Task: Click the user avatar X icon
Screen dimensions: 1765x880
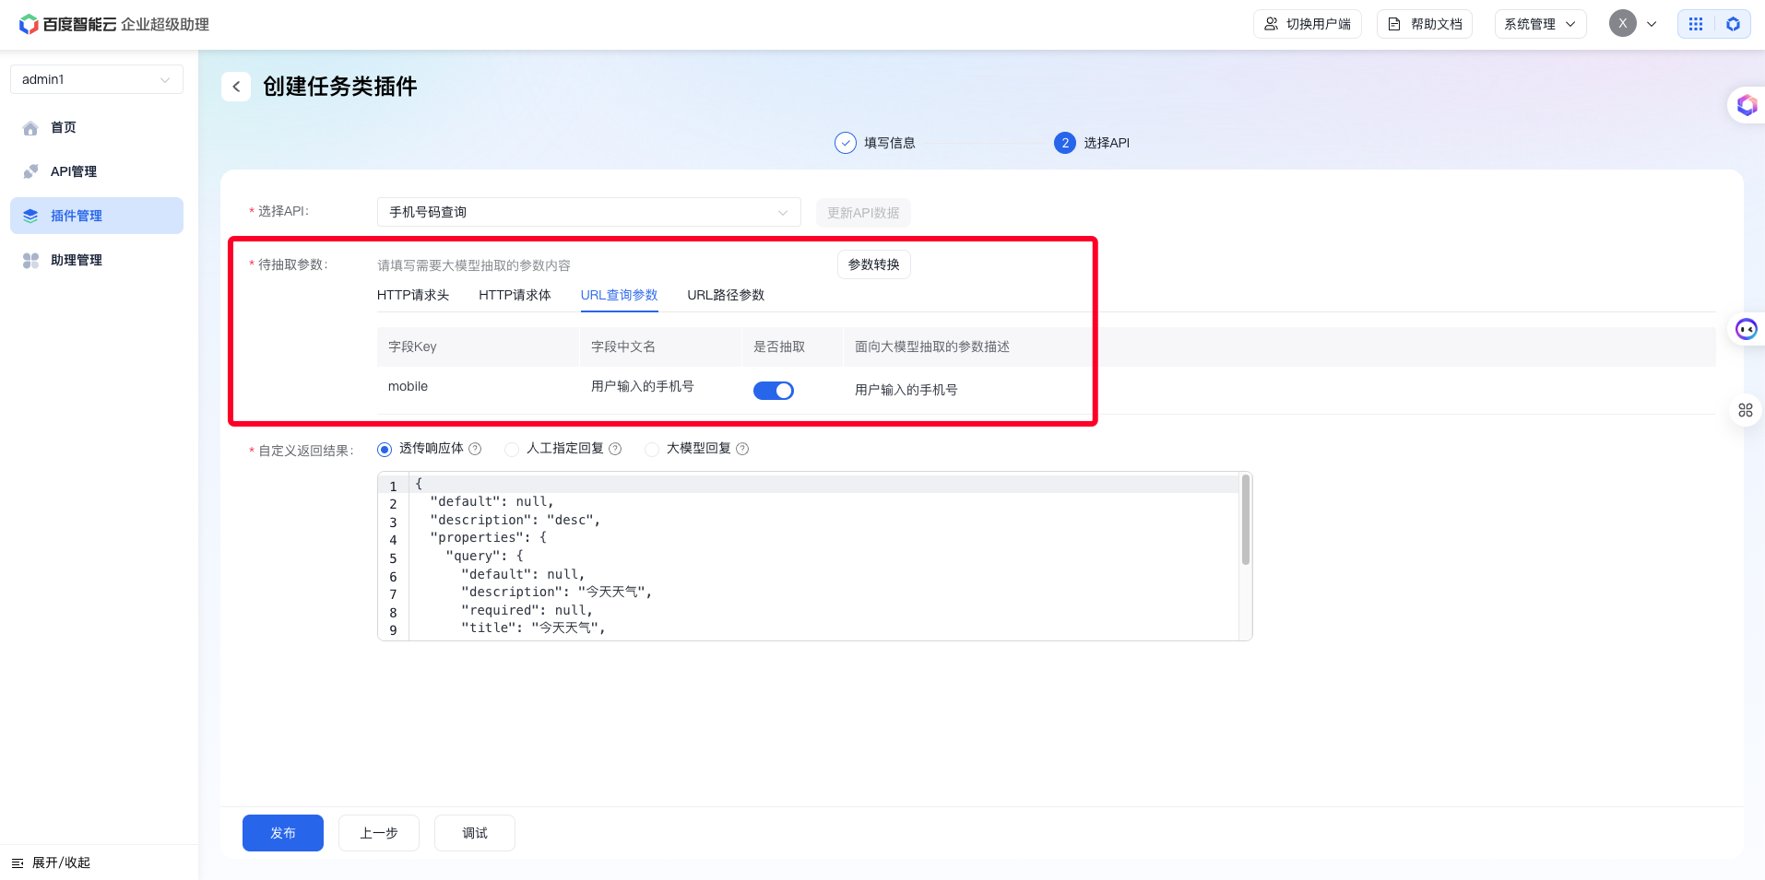Action: 1623,24
